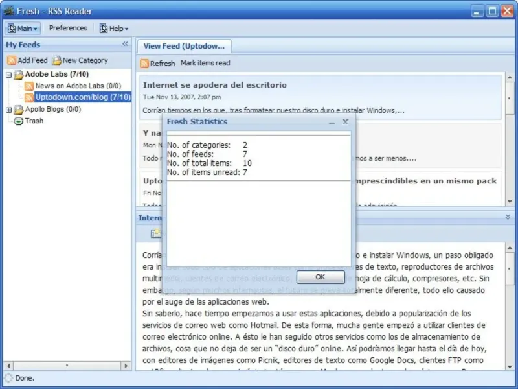This screenshot has width=518, height=389.
Task: Switch to the View Feed (Uptodow... tab
Action: coord(184,46)
